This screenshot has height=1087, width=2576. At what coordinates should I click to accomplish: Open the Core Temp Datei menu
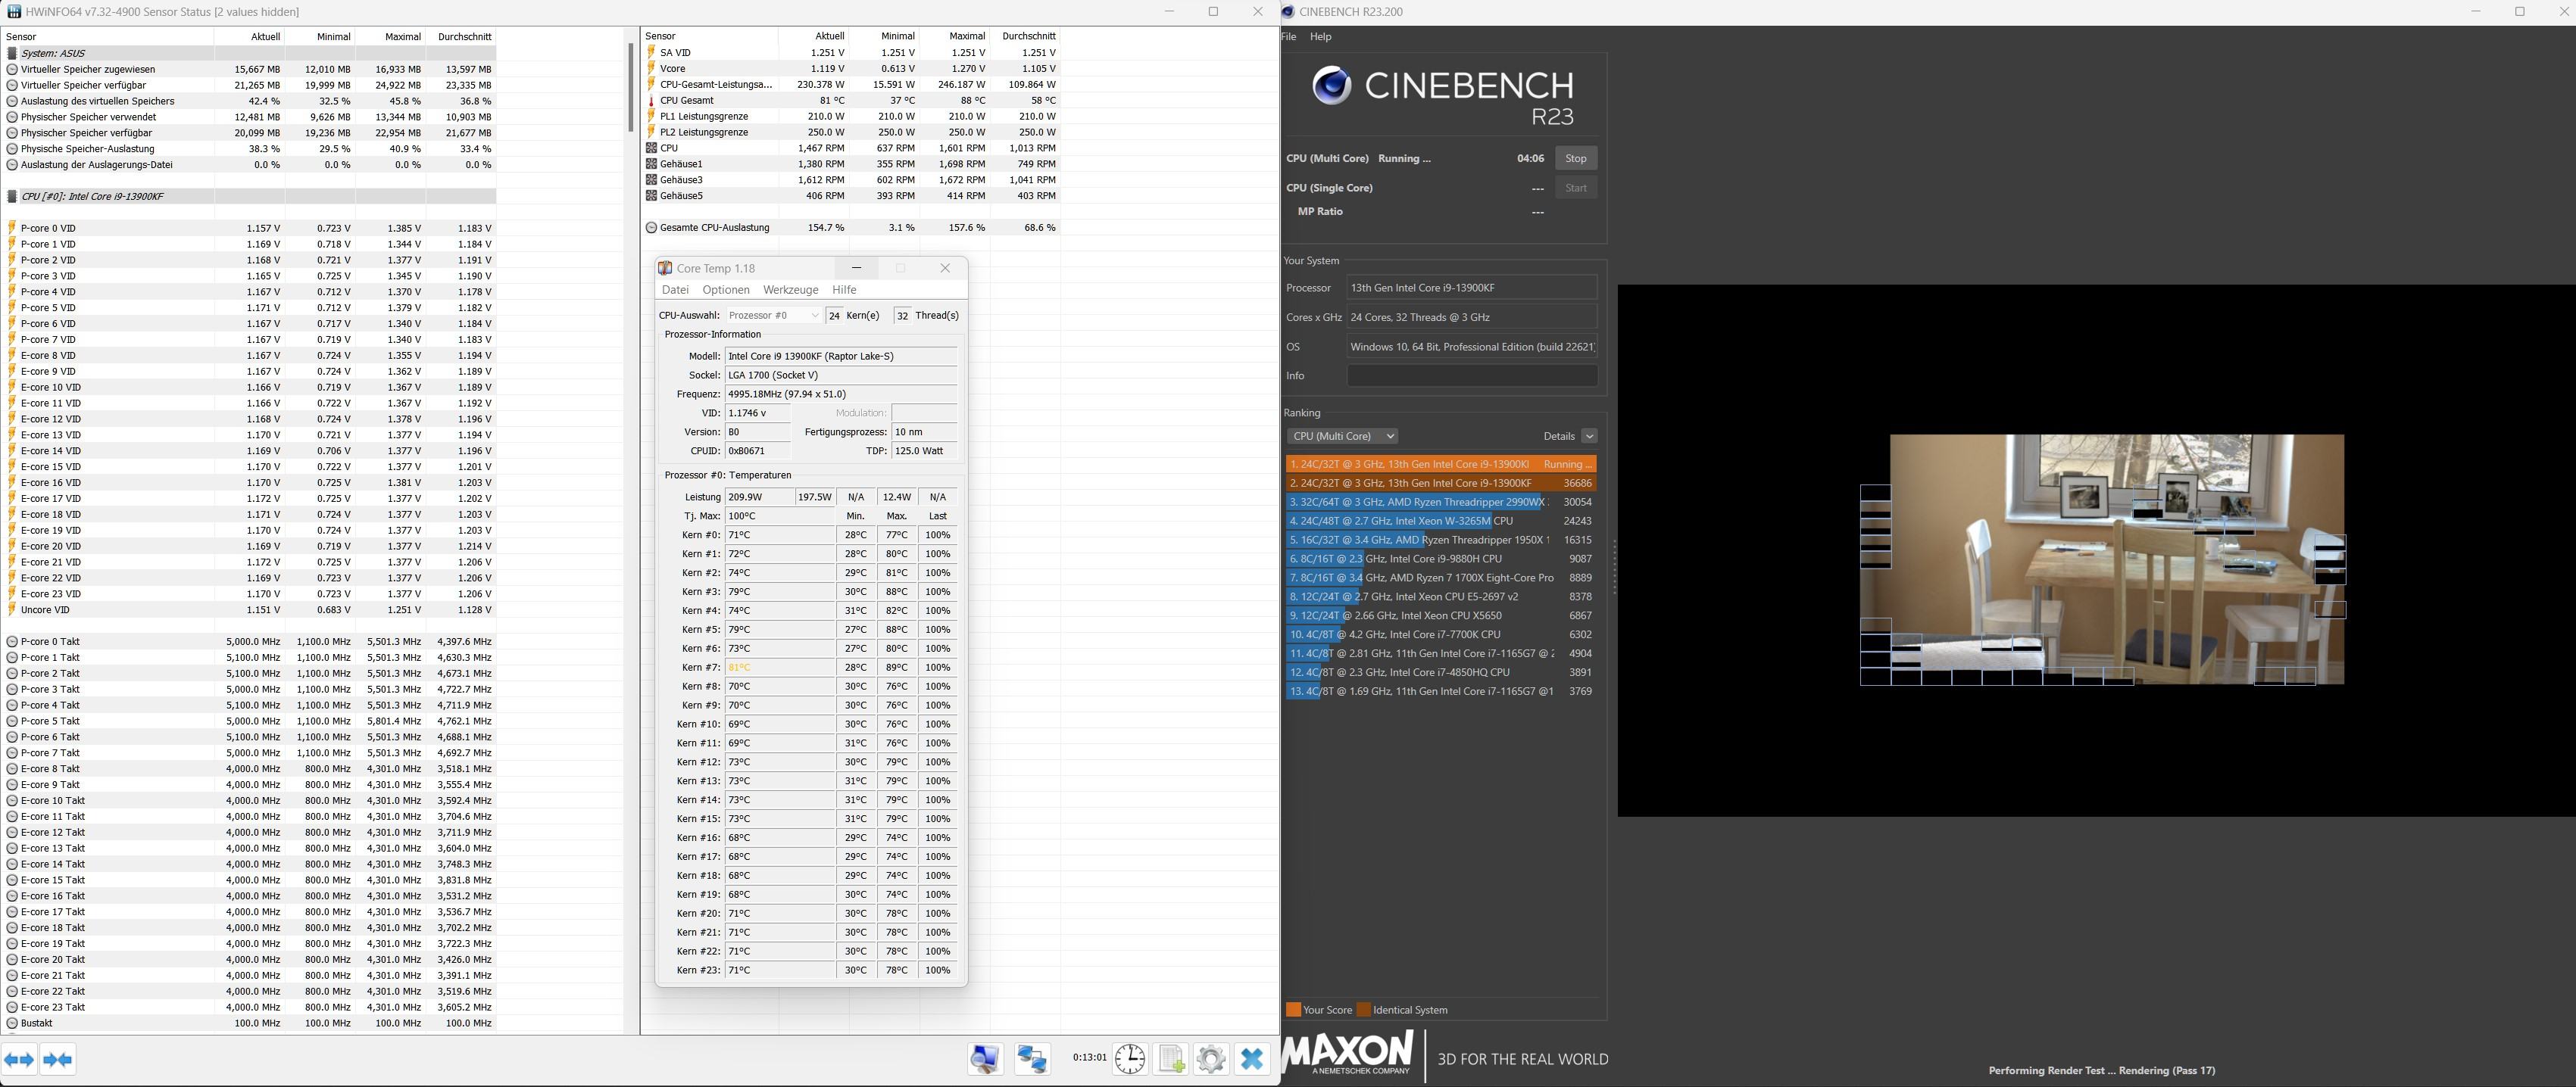tap(675, 290)
